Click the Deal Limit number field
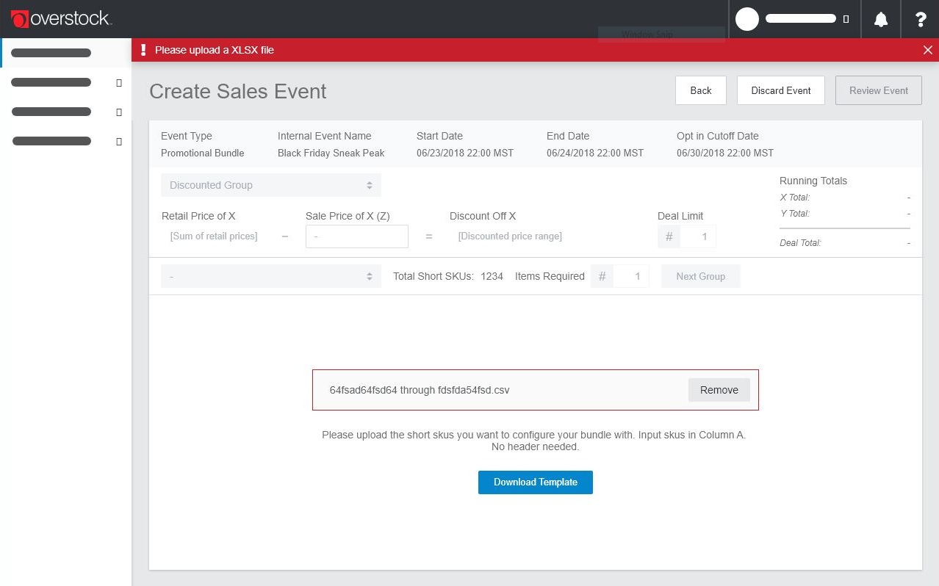 (x=697, y=236)
